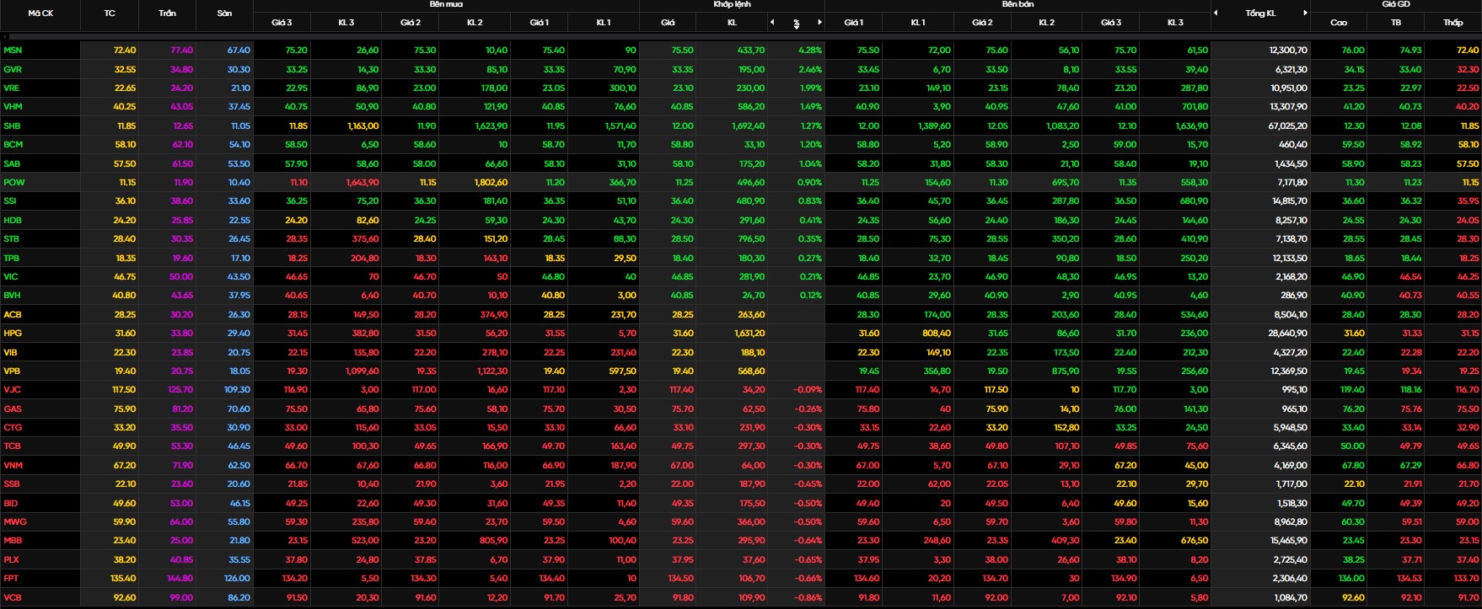Select the SHB stock symbol
Image resolution: width=1482 pixels, height=609 pixels.
[12, 126]
